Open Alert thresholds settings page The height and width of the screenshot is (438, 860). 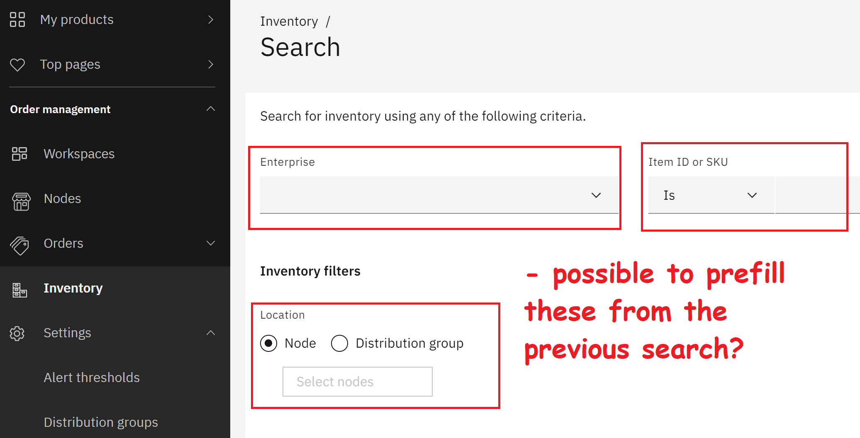[x=92, y=378]
